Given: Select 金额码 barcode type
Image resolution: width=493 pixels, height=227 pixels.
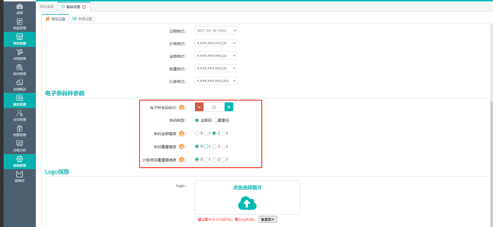Looking at the screenshot, I should (x=197, y=120).
